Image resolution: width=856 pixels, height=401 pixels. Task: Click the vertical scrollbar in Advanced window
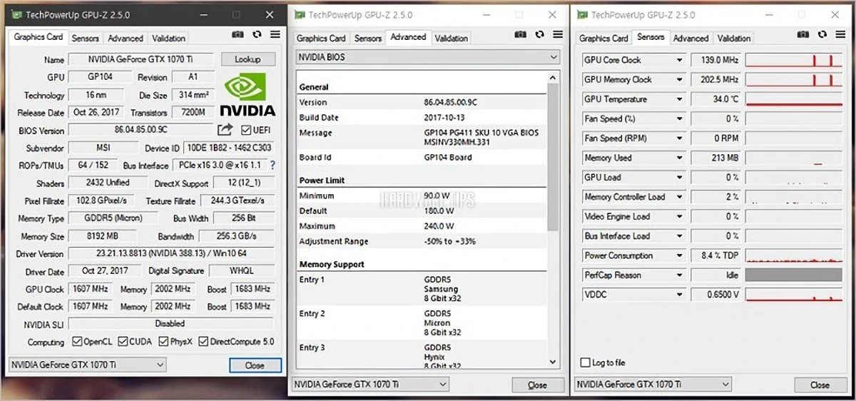pyautogui.click(x=554, y=157)
